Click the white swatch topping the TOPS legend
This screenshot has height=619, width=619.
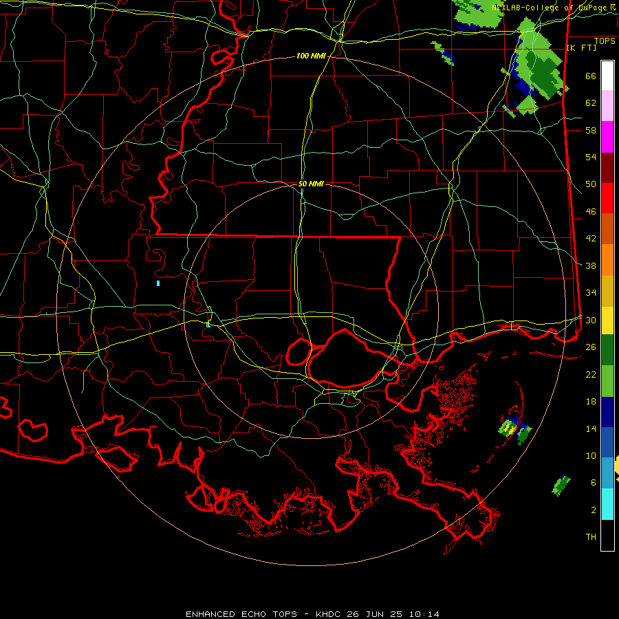[607, 76]
